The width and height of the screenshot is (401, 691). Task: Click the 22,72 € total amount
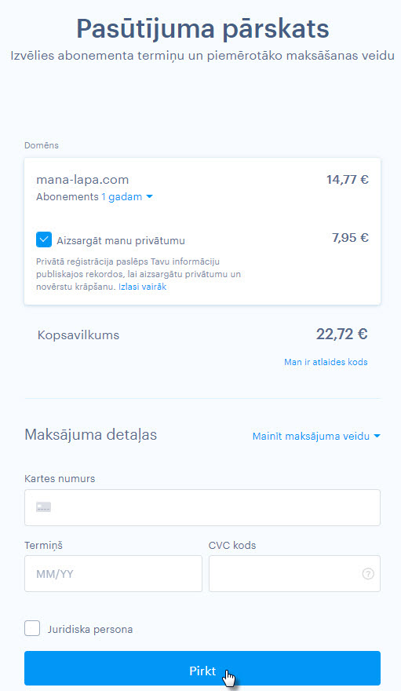[x=341, y=334]
